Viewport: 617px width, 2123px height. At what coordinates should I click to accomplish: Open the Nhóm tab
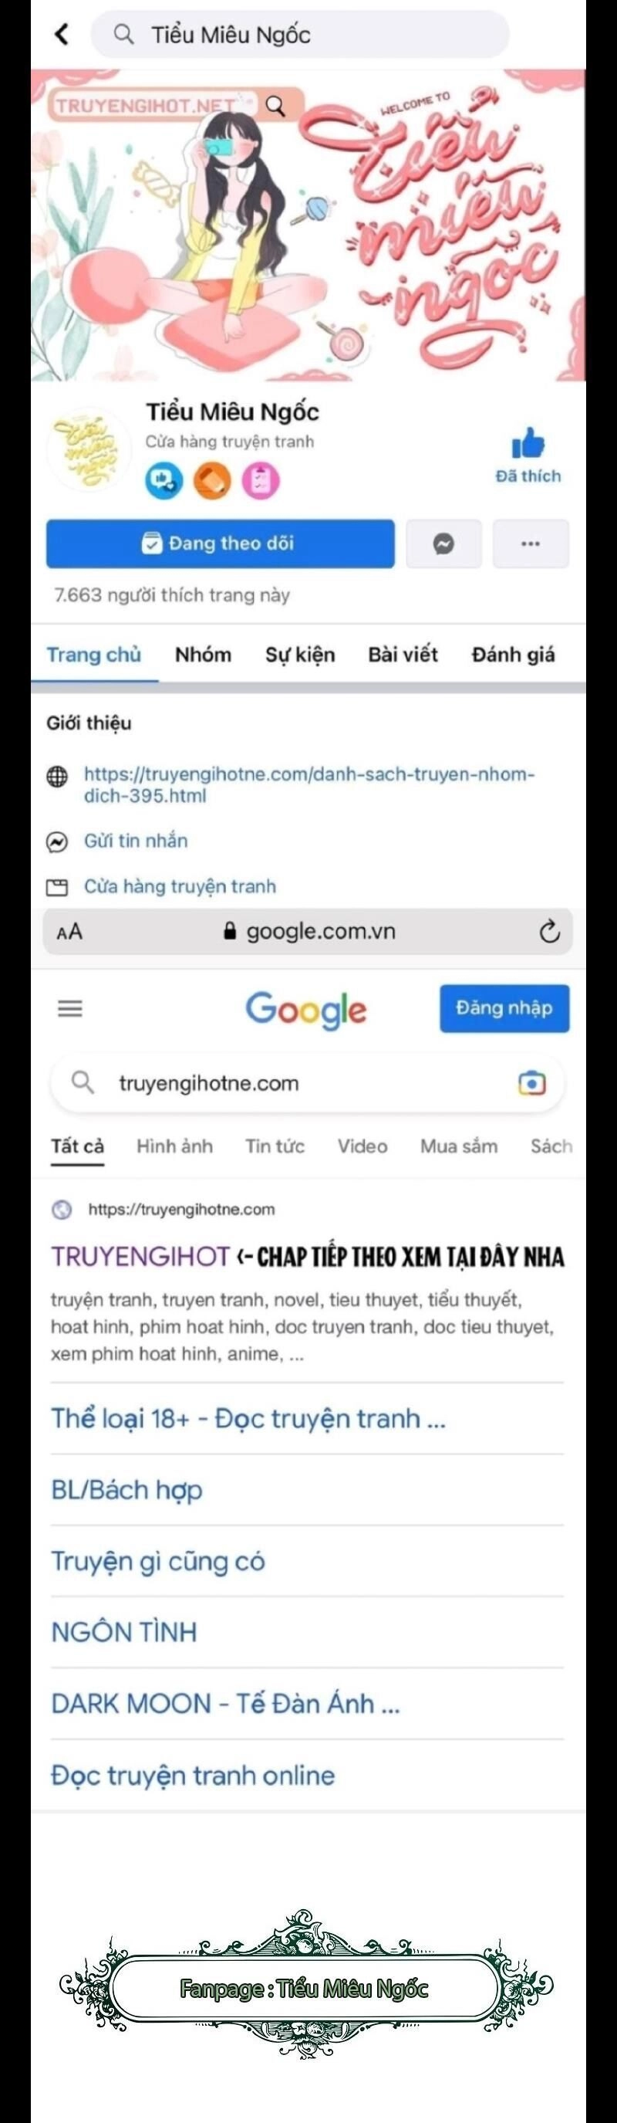203,655
